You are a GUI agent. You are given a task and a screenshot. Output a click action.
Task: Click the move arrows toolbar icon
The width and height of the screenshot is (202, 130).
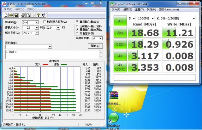pos(33,15)
